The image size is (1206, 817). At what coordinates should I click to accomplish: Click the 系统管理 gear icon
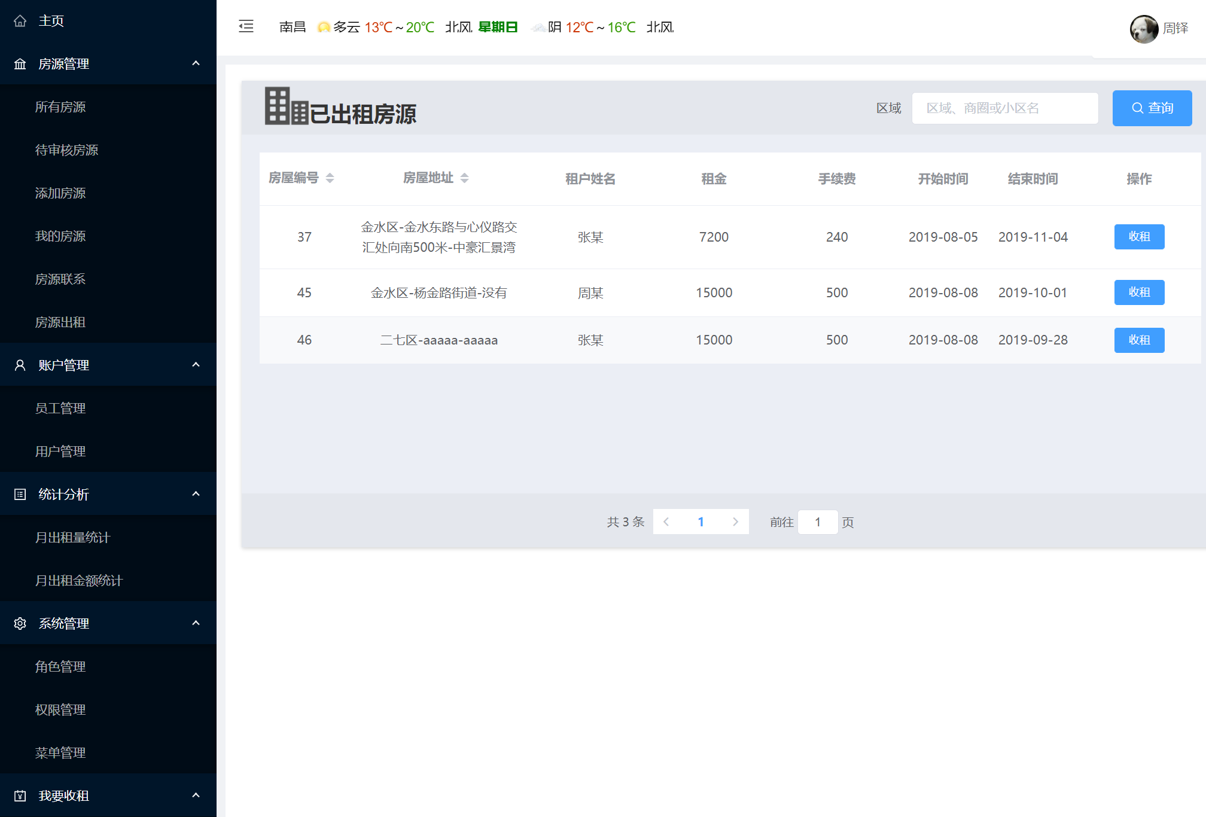point(20,623)
